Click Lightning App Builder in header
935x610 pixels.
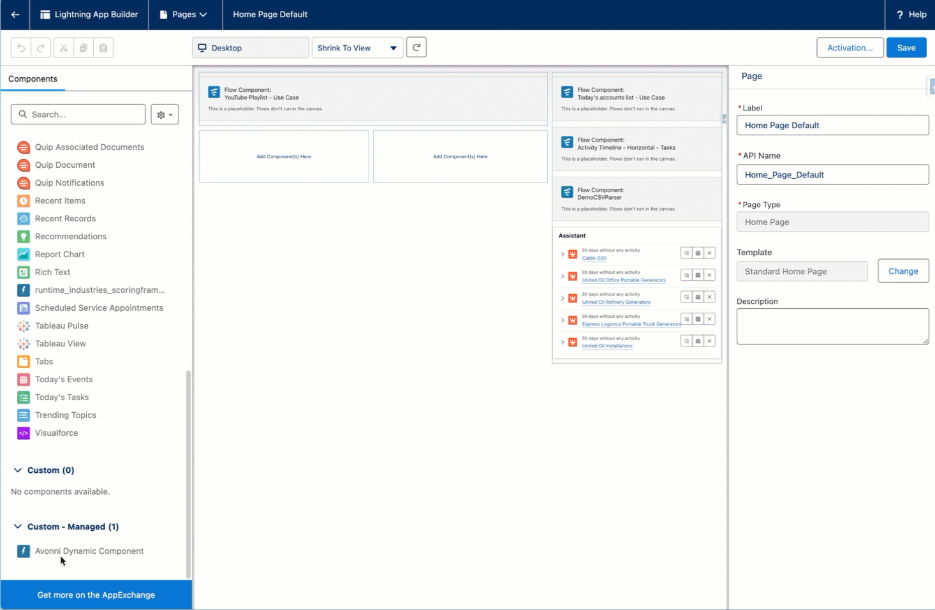click(x=89, y=15)
